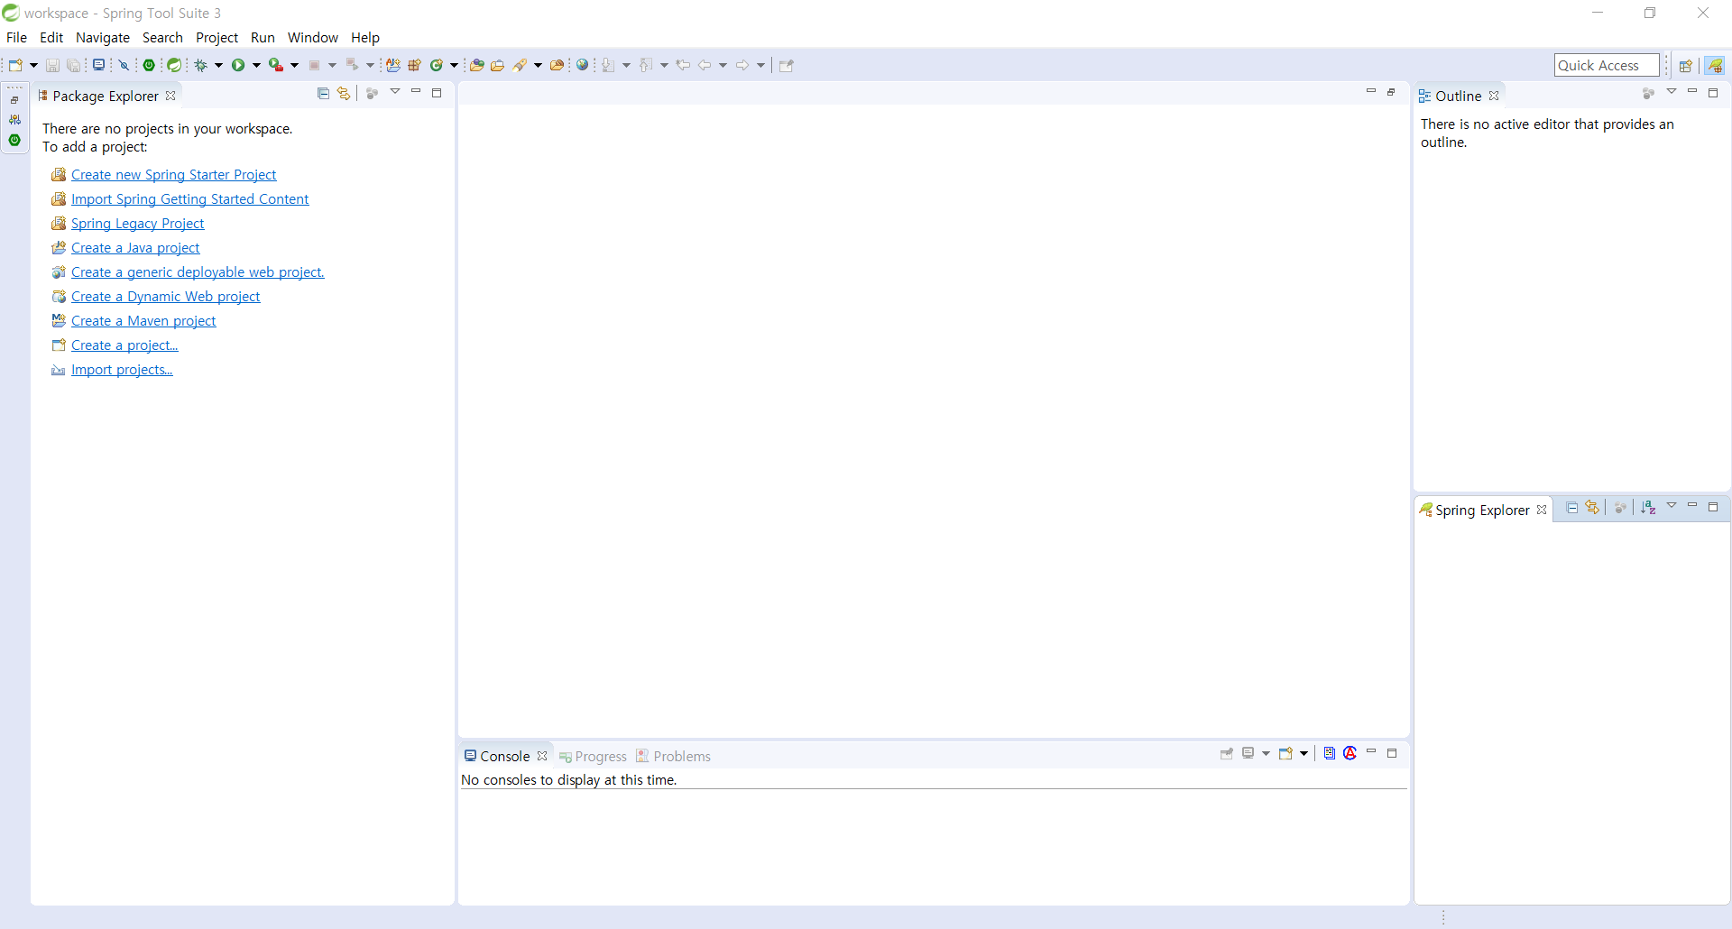This screenshot has height=929, width=1732.
Task: Click Display Selected Console icon
Action: point(1248,753)
